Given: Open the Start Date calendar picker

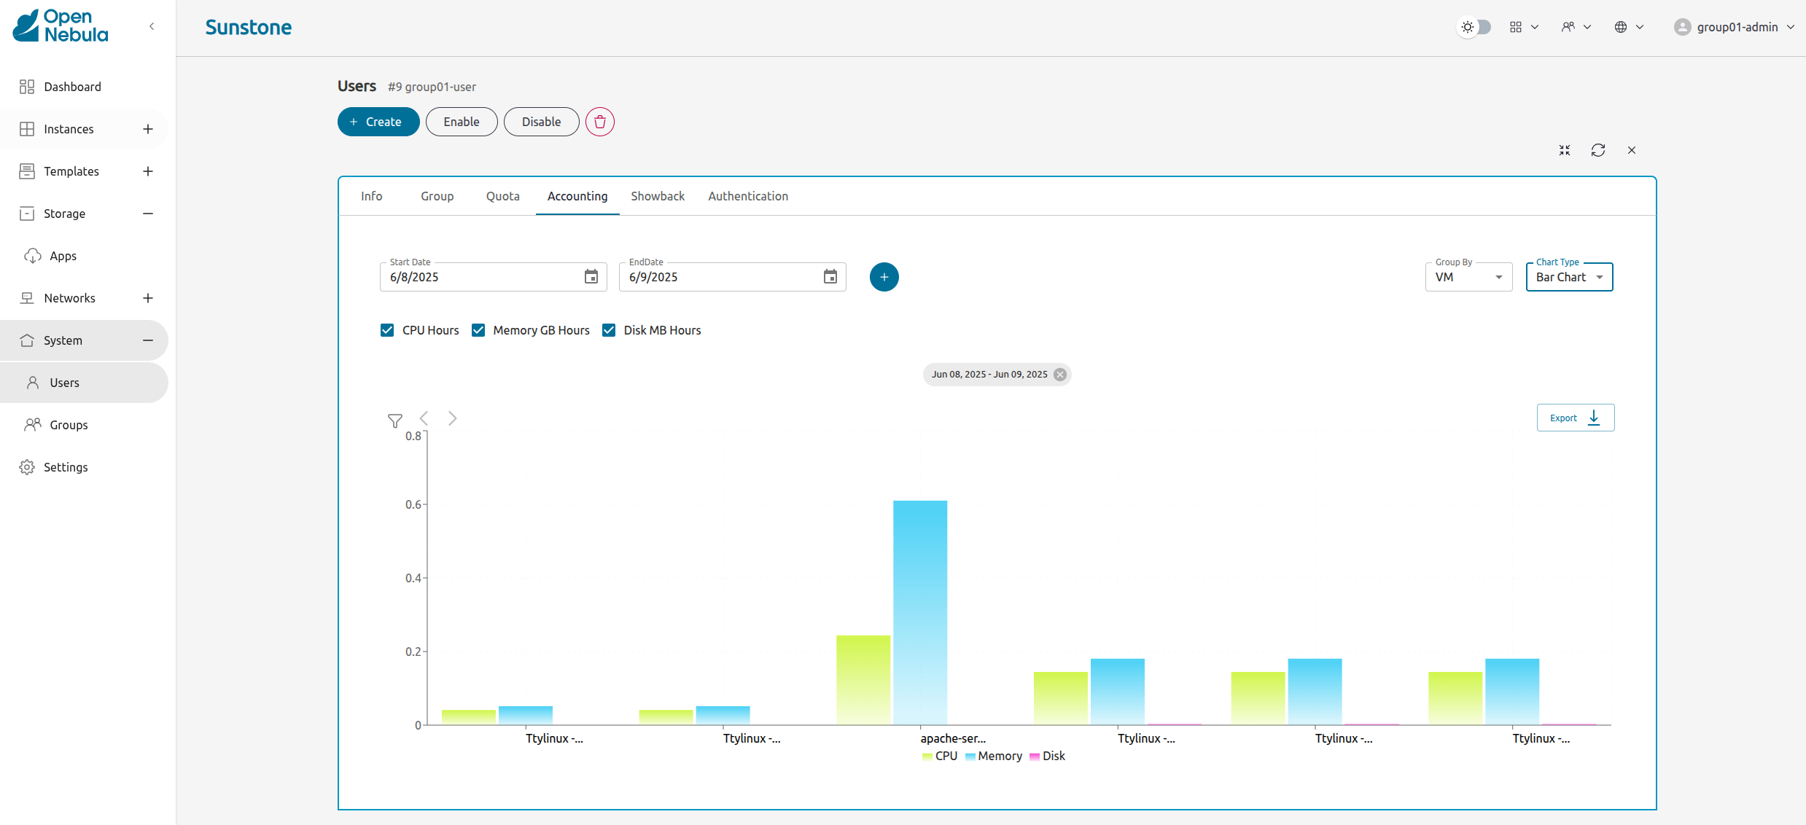Looking at the screenshot, I should 591,277.
